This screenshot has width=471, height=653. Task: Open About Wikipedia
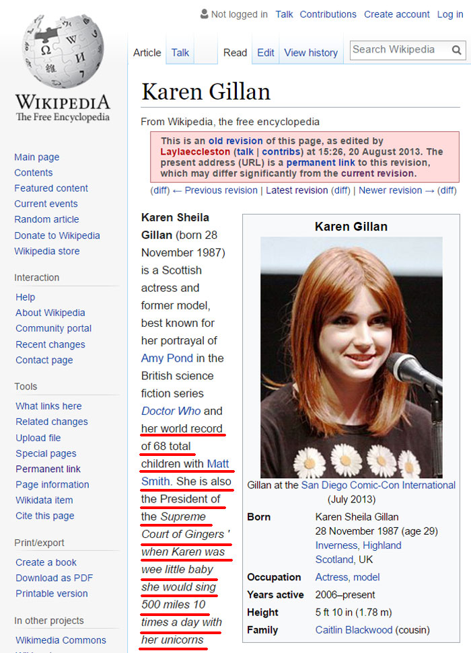(x=50, y=313)
